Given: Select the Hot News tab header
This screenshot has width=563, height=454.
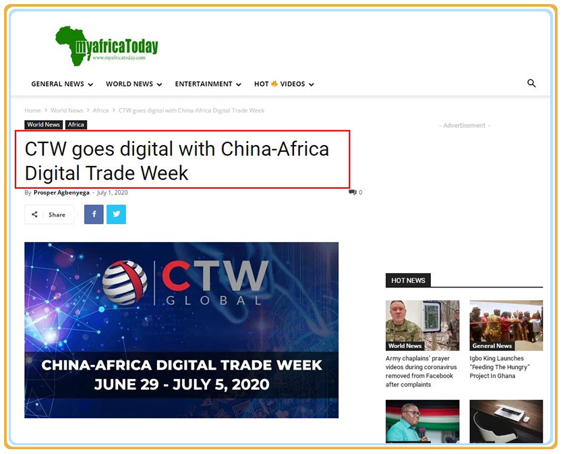Looking at the screenshot, I should pyautogui.click(x=408, y=280).
